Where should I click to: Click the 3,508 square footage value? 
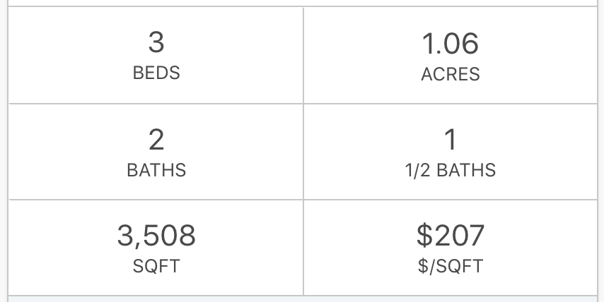[x=156, y=236]
